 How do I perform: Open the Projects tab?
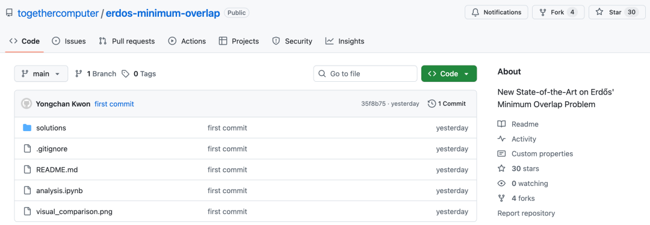coord(239,41)
